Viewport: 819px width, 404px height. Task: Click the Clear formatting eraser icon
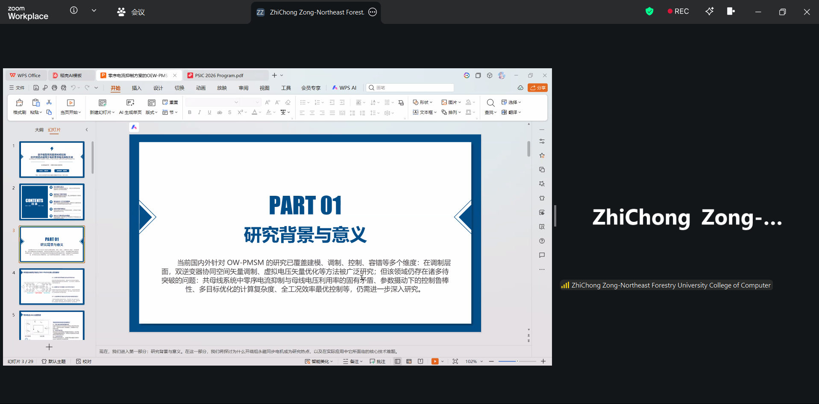(x=288, y=102)
